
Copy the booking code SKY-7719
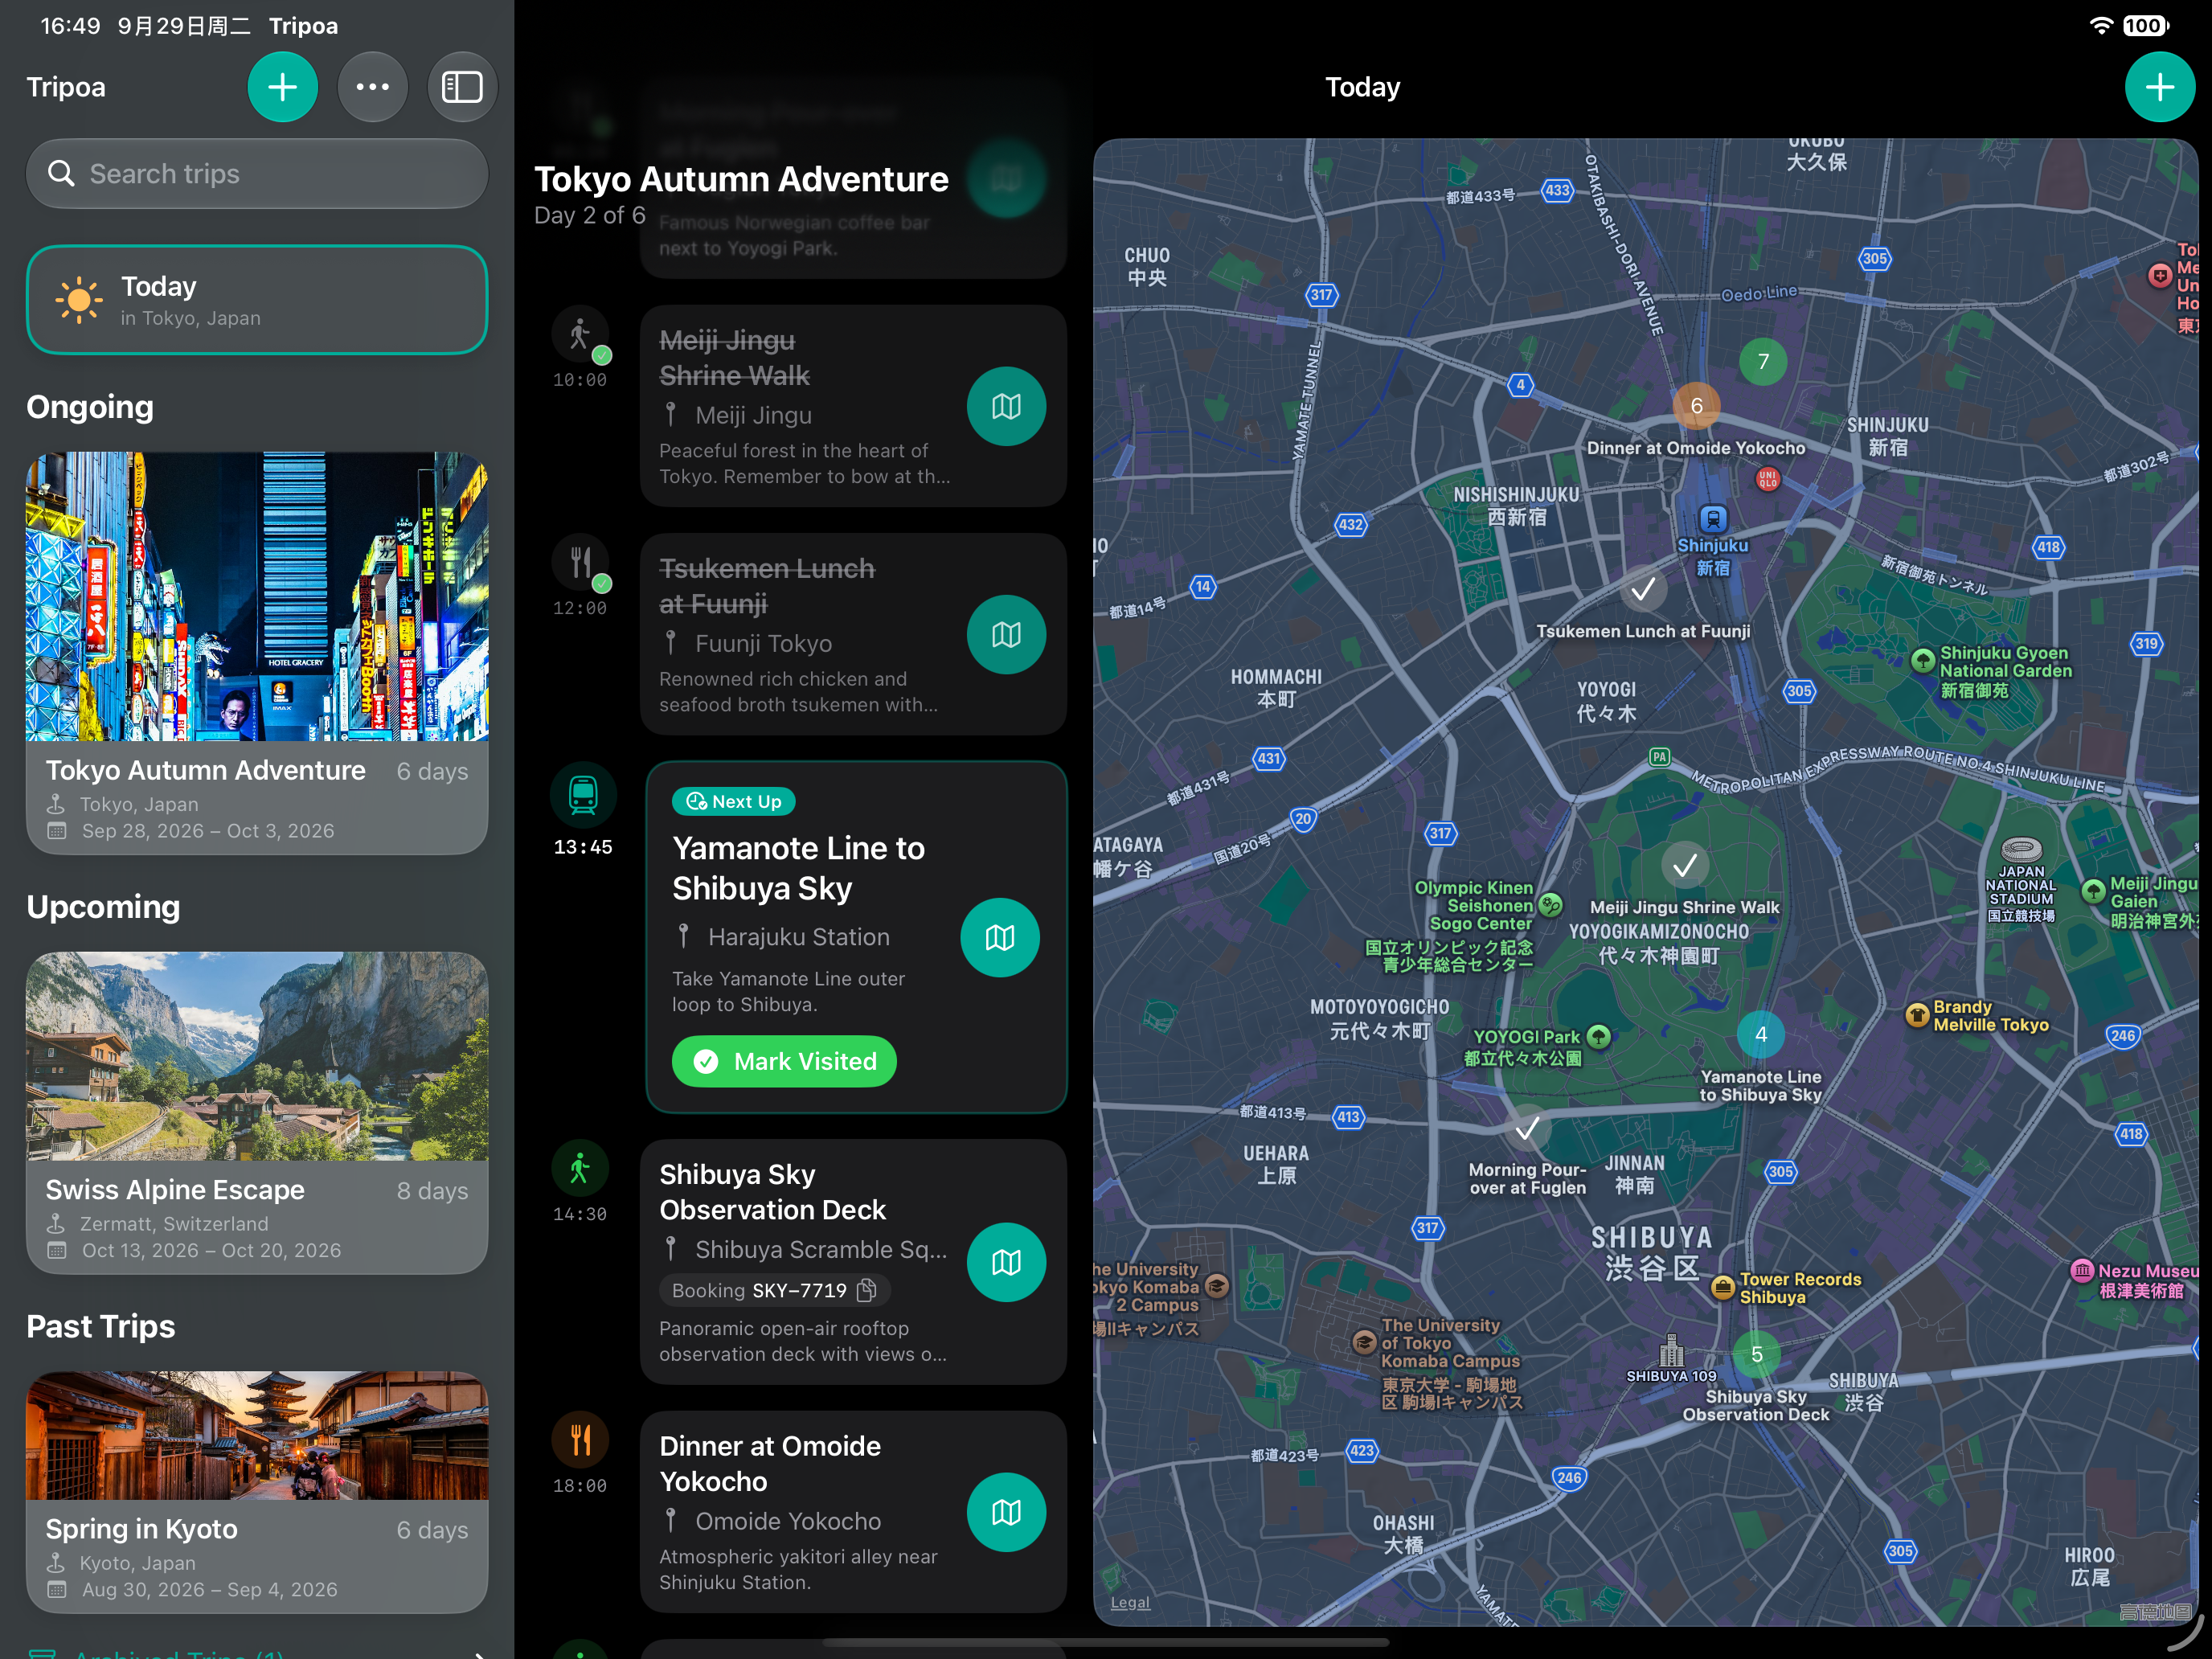[867, 1290]
